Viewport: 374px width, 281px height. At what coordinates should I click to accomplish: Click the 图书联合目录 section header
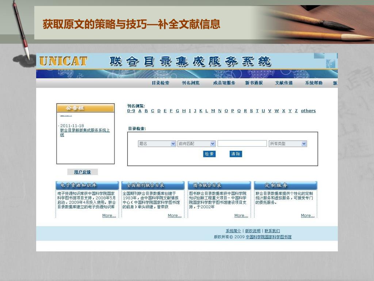[x=220, y=186]
